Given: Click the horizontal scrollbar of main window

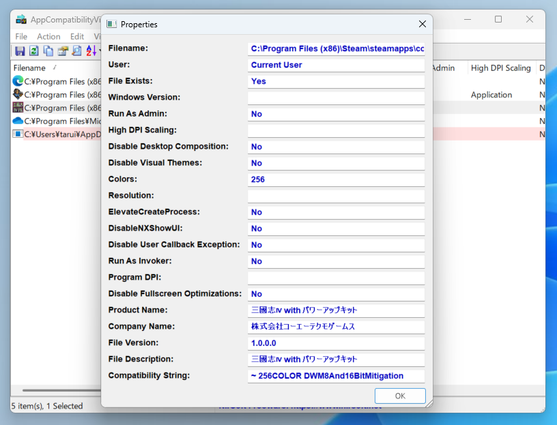Looking at the screenshot, I should coord(62,390).
